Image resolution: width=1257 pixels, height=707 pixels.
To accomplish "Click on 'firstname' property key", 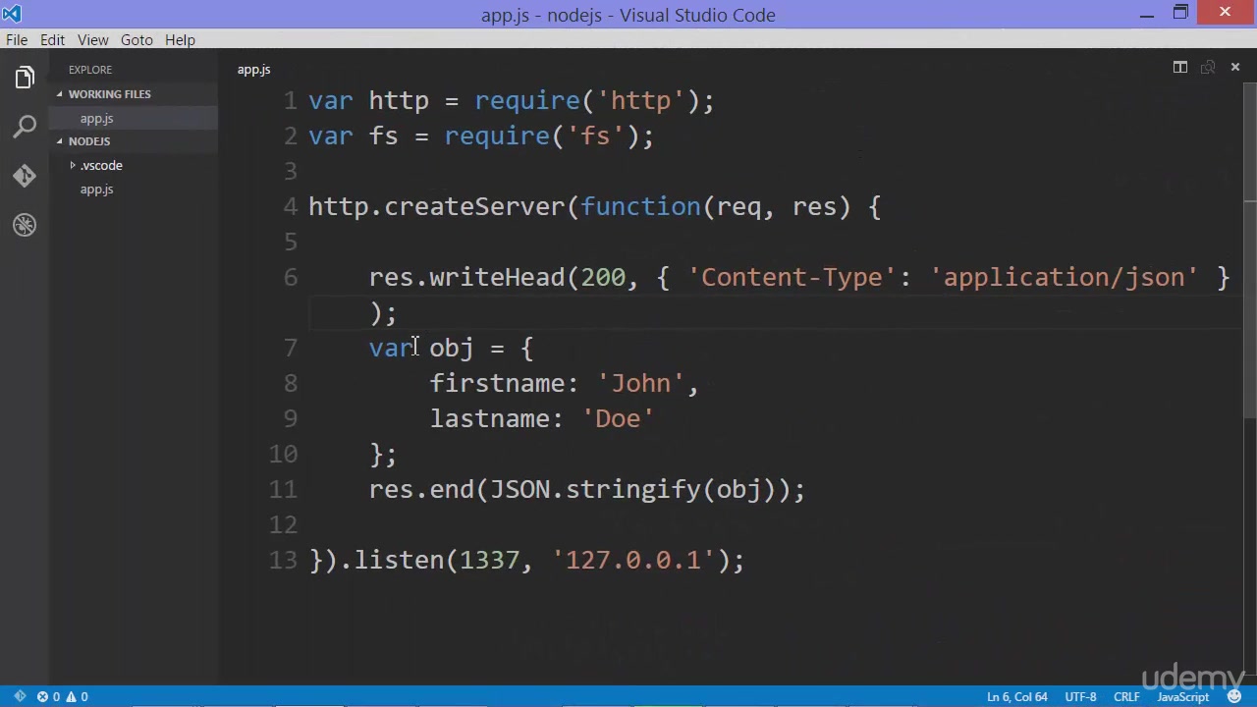I will (497, 384).
